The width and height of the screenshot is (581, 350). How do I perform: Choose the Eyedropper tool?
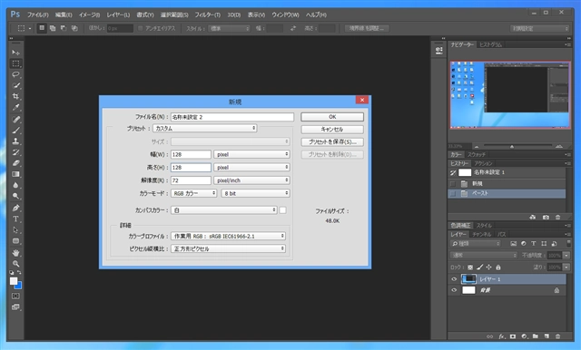(x=15, y=108)
